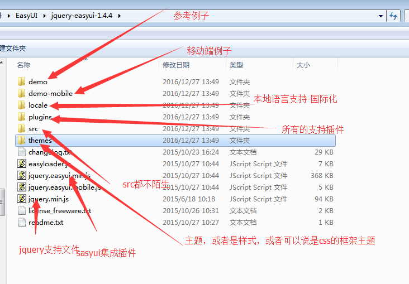The image size is (409, 284).
Task: Sort files by the 类型 column header
Action: point(236,65)
